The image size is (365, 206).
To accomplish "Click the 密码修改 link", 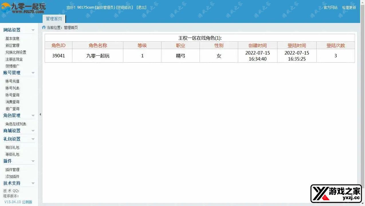I will point(125,7).
